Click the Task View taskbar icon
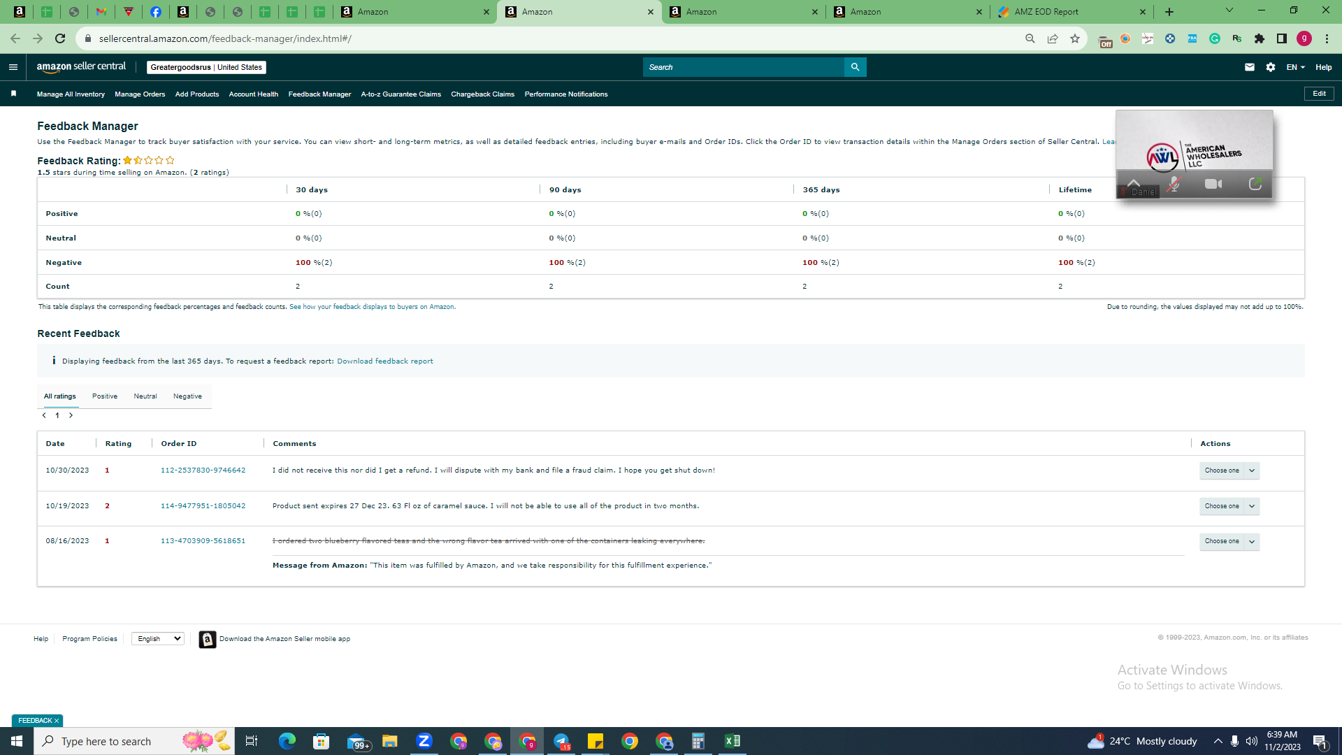 (252, 741)
